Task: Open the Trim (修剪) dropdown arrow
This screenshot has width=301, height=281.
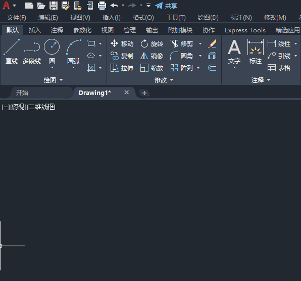Action: coord(200,44)
